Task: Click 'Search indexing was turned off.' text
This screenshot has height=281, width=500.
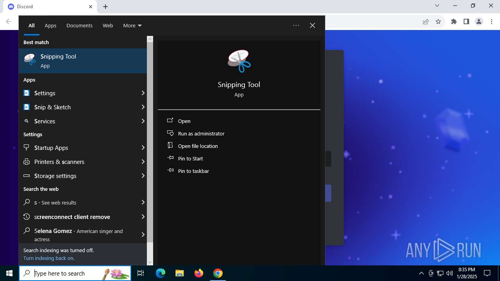Action: [x=59, y=250]
